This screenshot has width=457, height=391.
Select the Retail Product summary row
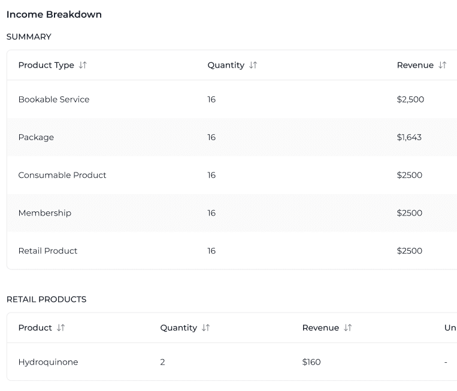tap(48, 251)
